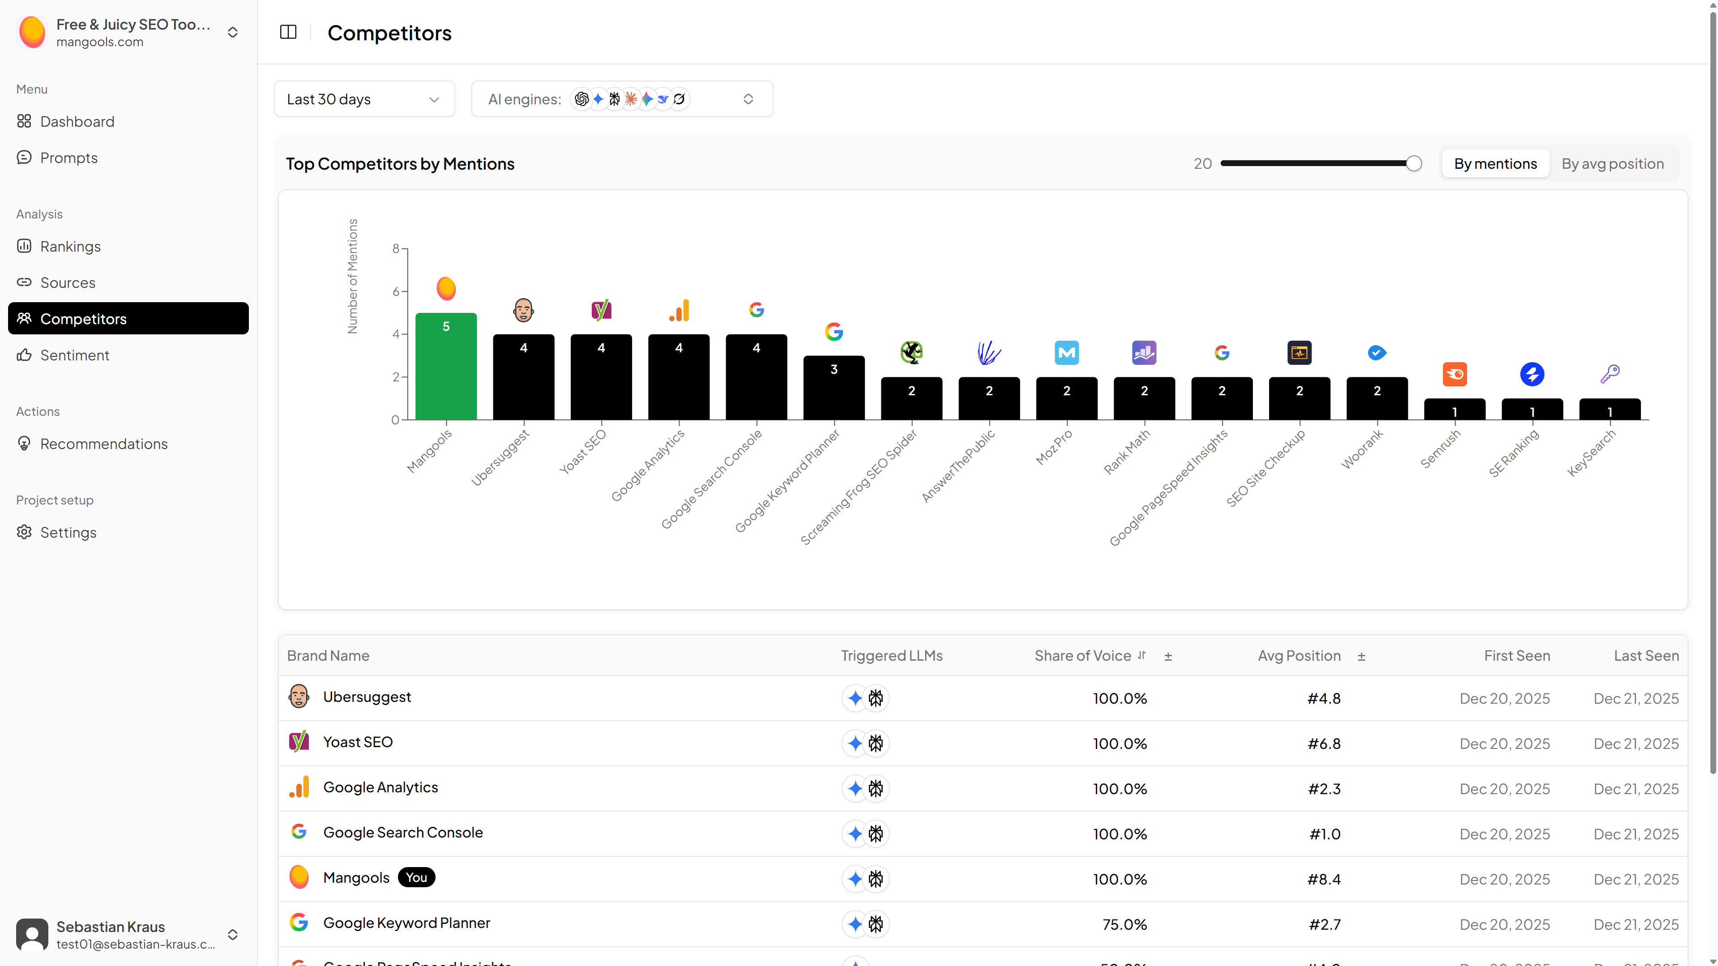The width and height of the screenshot is (1718, 966).
Task: Expand the AI engines selector
Action: (x=622, y=99)
